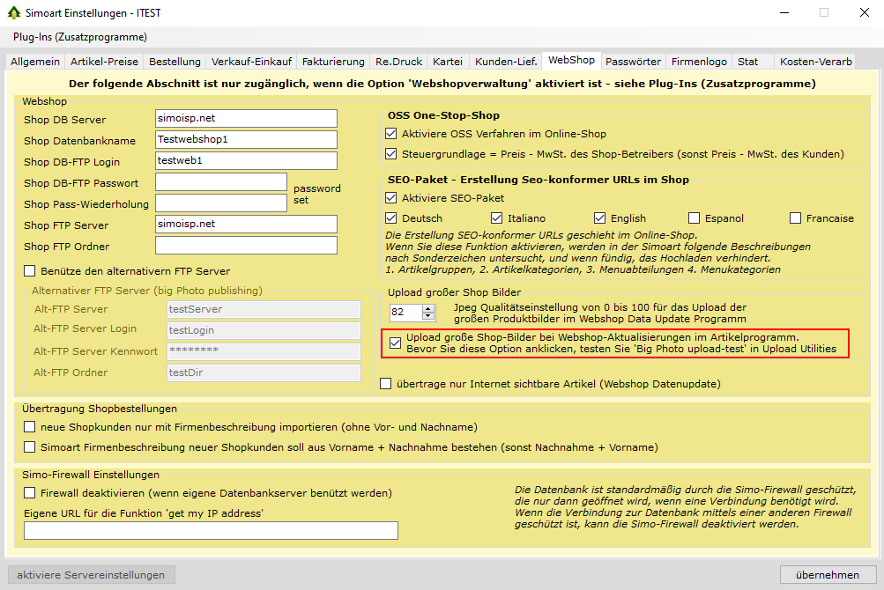Click the Shop DB Server input field

tap(246, 119)
